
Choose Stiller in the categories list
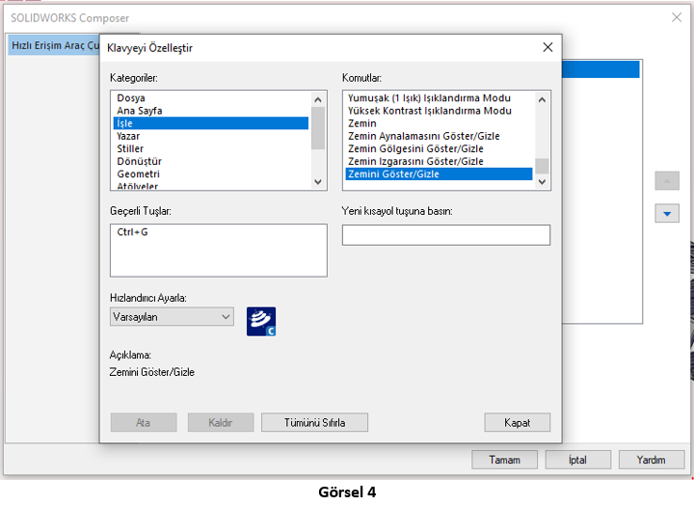tap(130, 149)
